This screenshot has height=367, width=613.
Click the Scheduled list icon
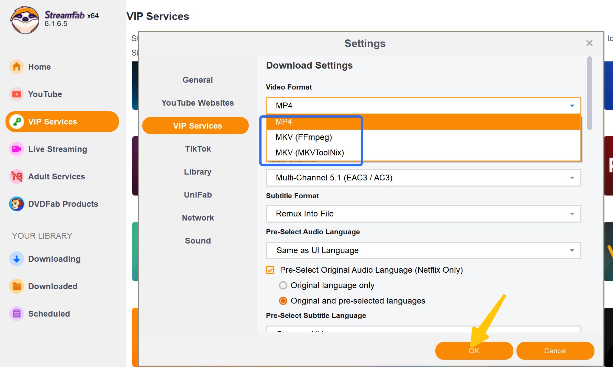pyautogui.click(x=16, y=313)
